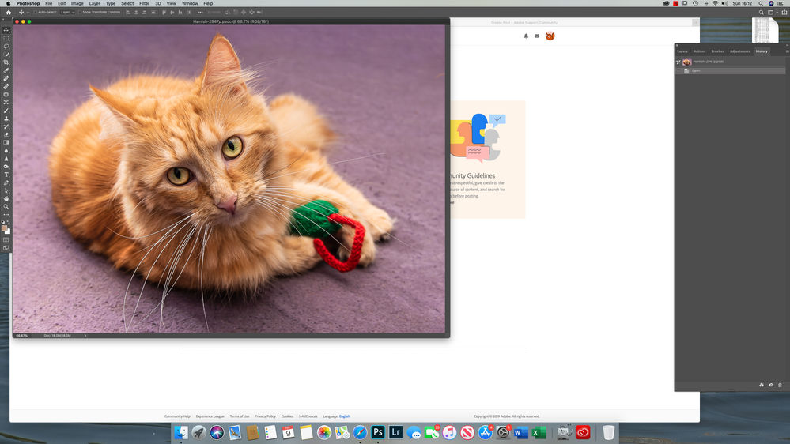Create new snapshot in History panel
Image resolution: width=790 pixels, height=444 pixels.
[x=771, y=385]
